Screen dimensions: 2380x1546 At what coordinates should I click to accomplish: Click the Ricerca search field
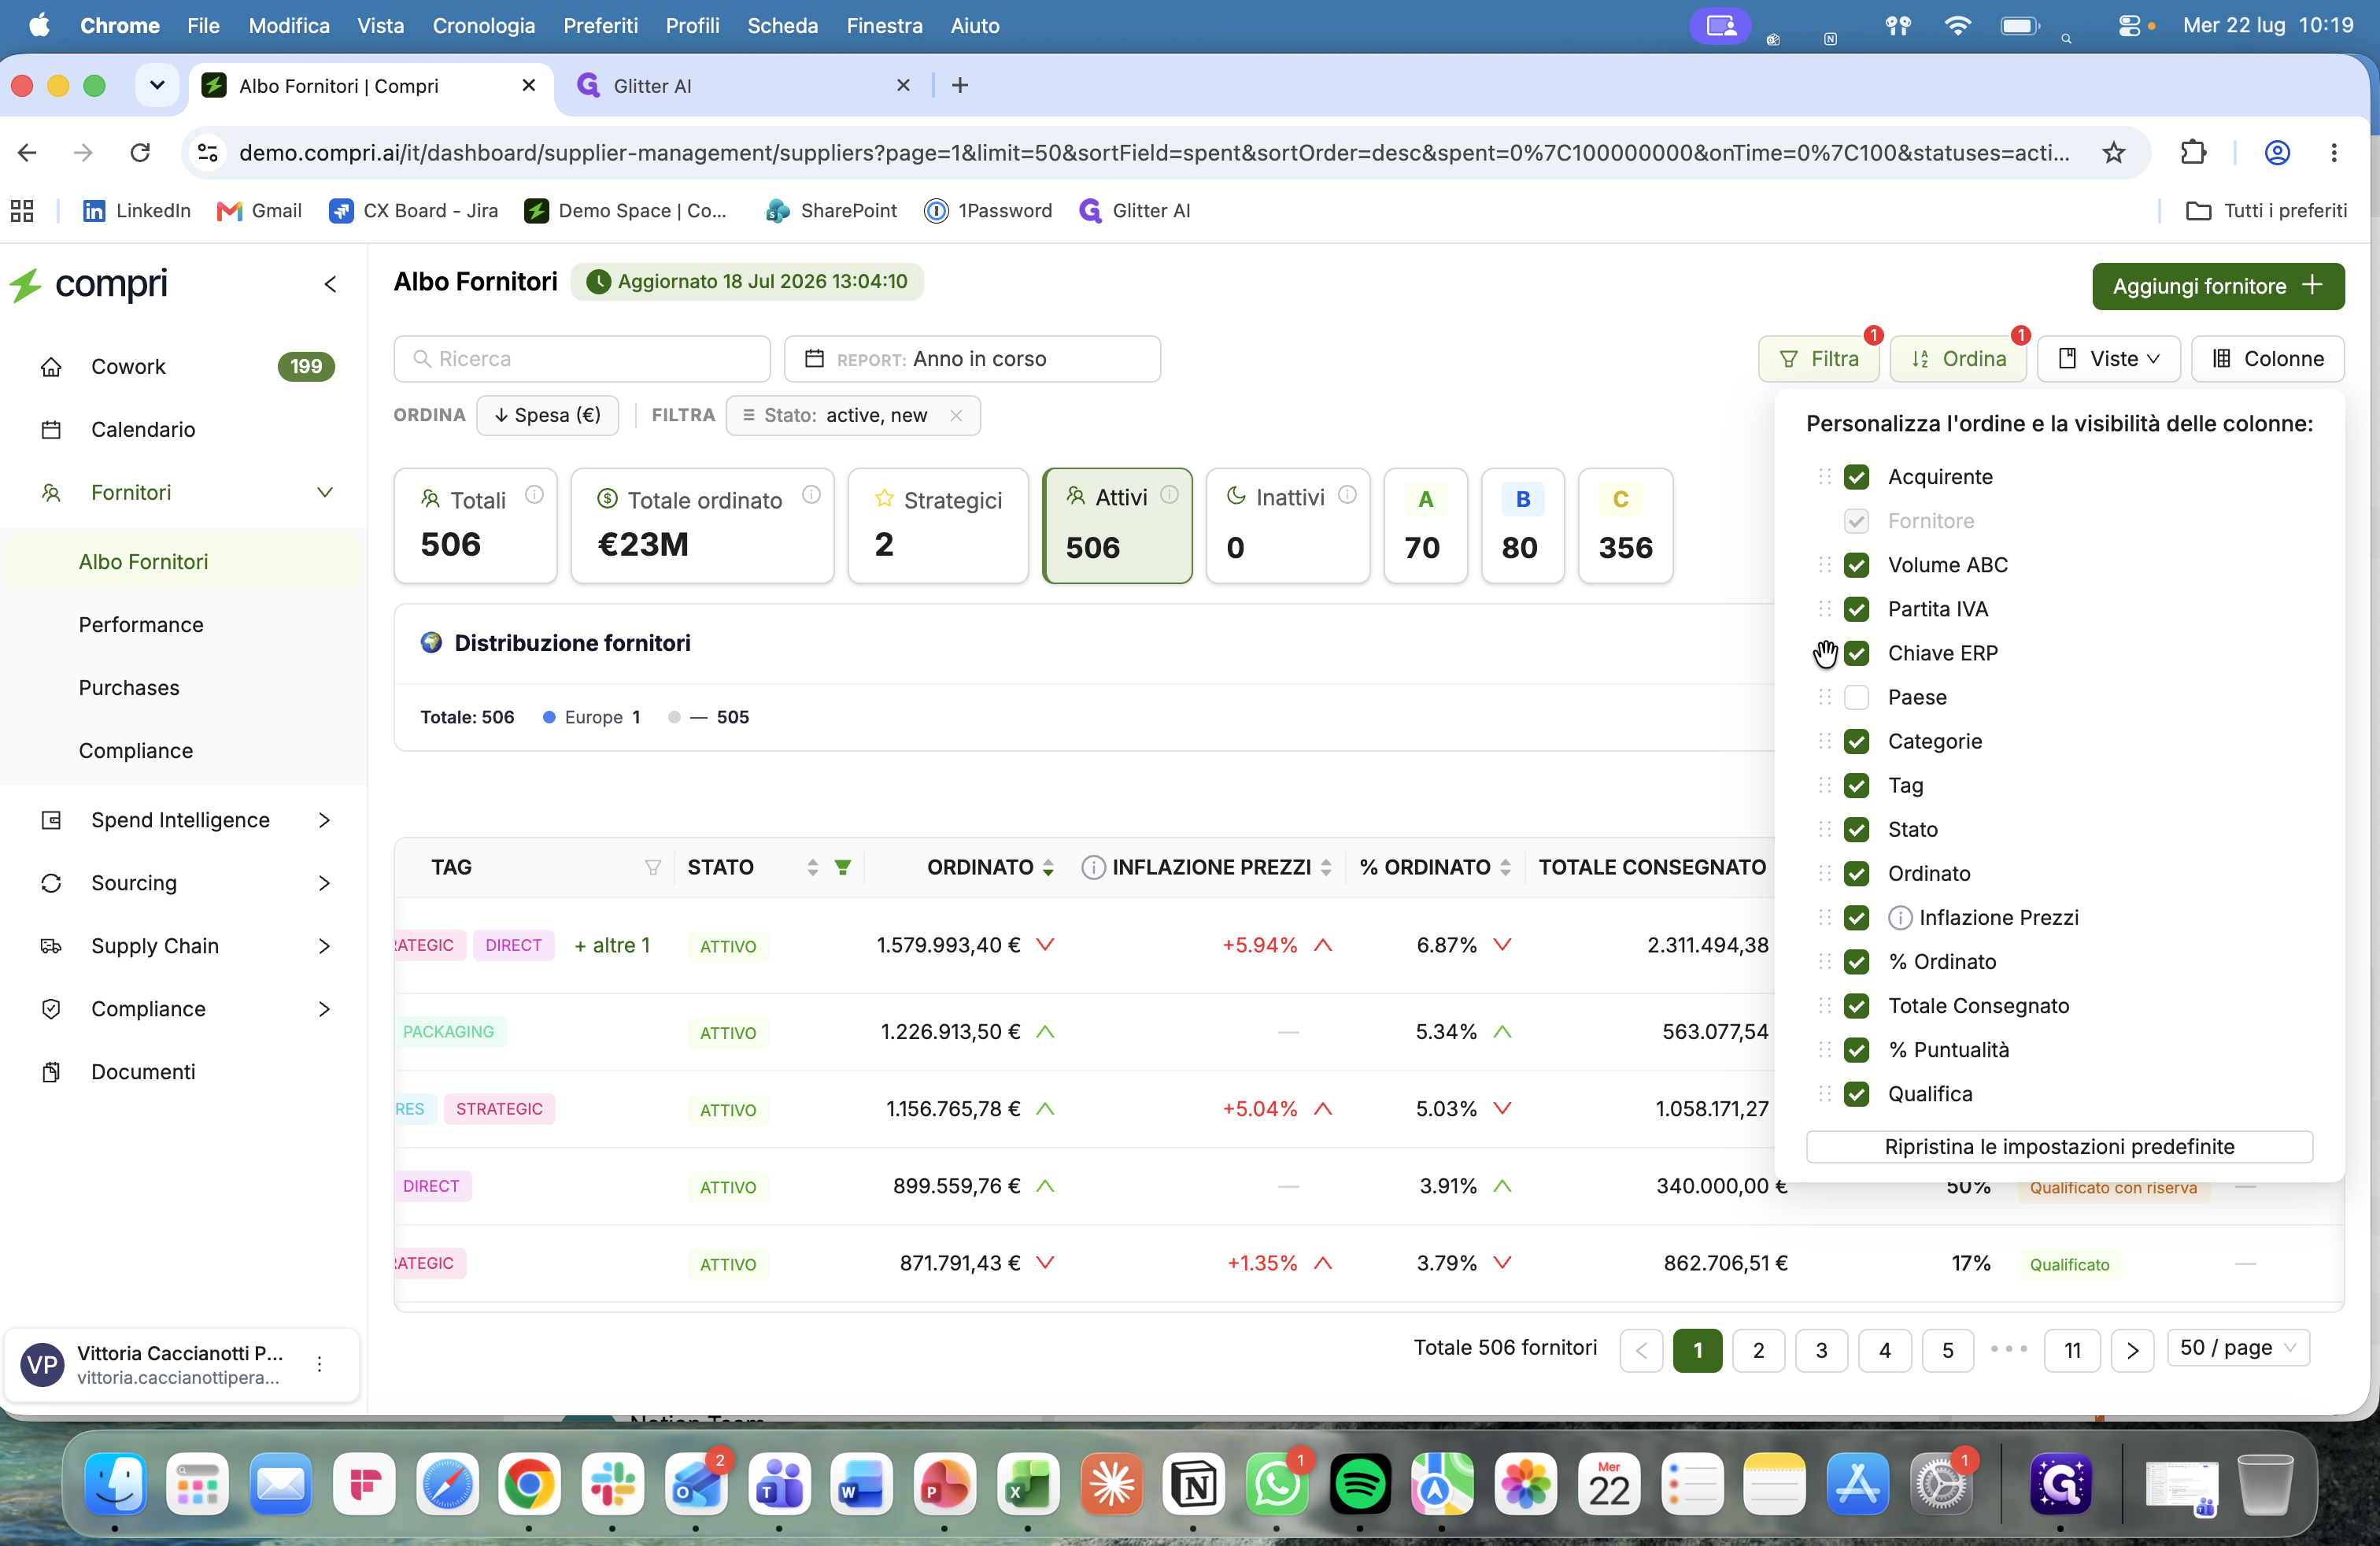point(582,359)
